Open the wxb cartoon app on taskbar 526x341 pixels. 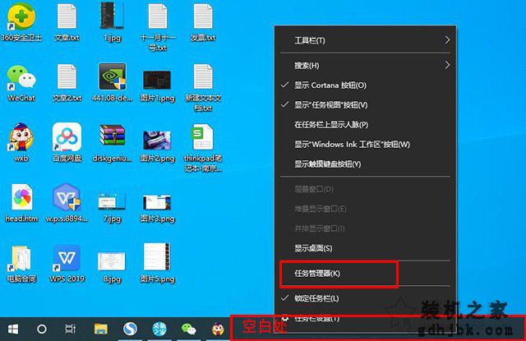[218, 329]
